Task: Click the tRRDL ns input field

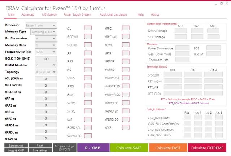Action: 46,131
